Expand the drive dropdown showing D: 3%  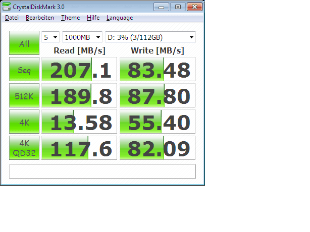pos(150,37)
